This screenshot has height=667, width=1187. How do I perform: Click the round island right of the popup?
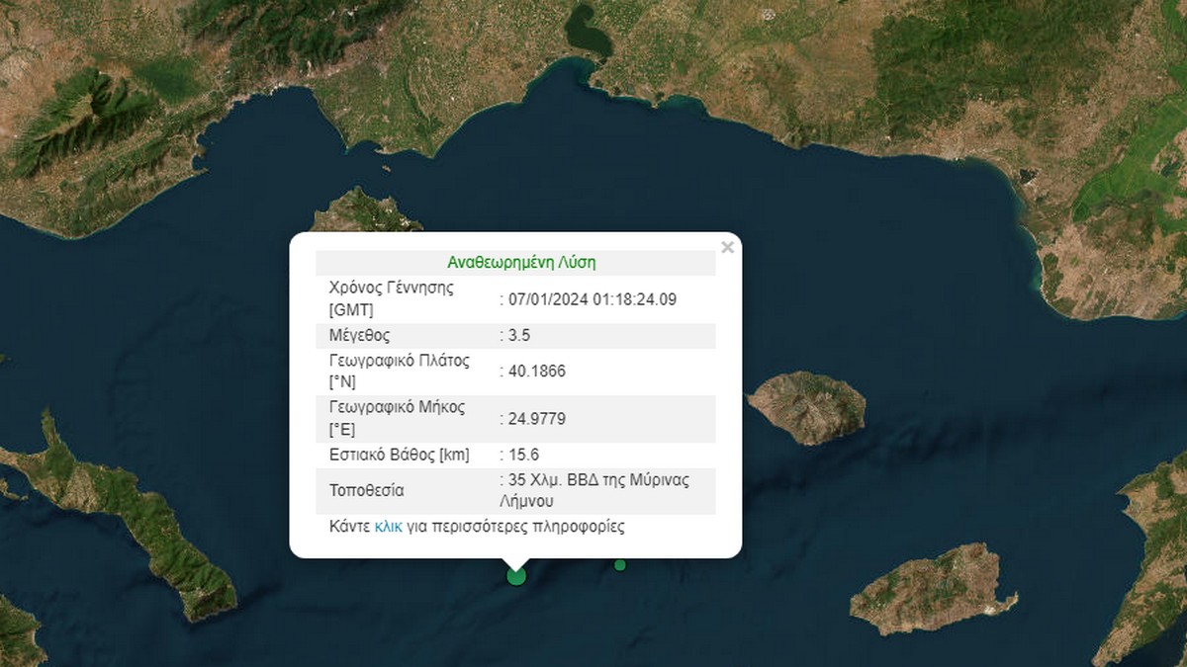[806, 406]
